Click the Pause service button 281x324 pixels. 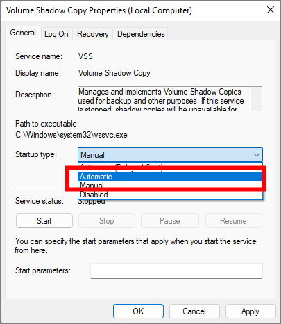click(170, 221)
